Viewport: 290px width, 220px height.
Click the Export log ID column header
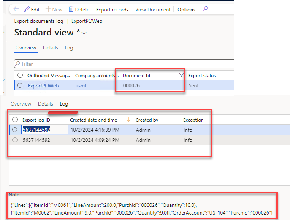point(36,120)
